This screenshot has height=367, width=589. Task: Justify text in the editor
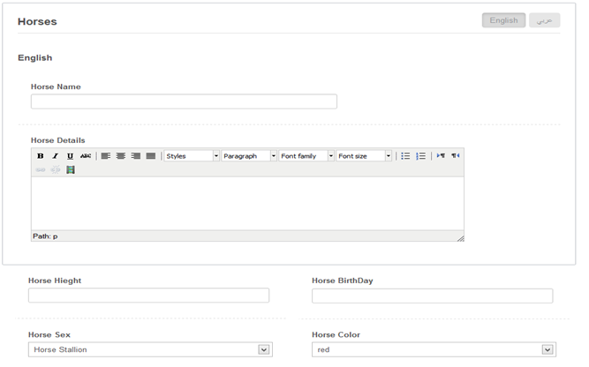(151, 156)
